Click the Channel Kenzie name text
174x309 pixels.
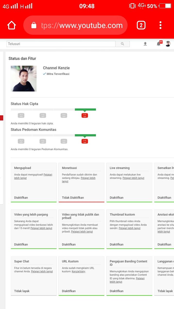(56, 68)
